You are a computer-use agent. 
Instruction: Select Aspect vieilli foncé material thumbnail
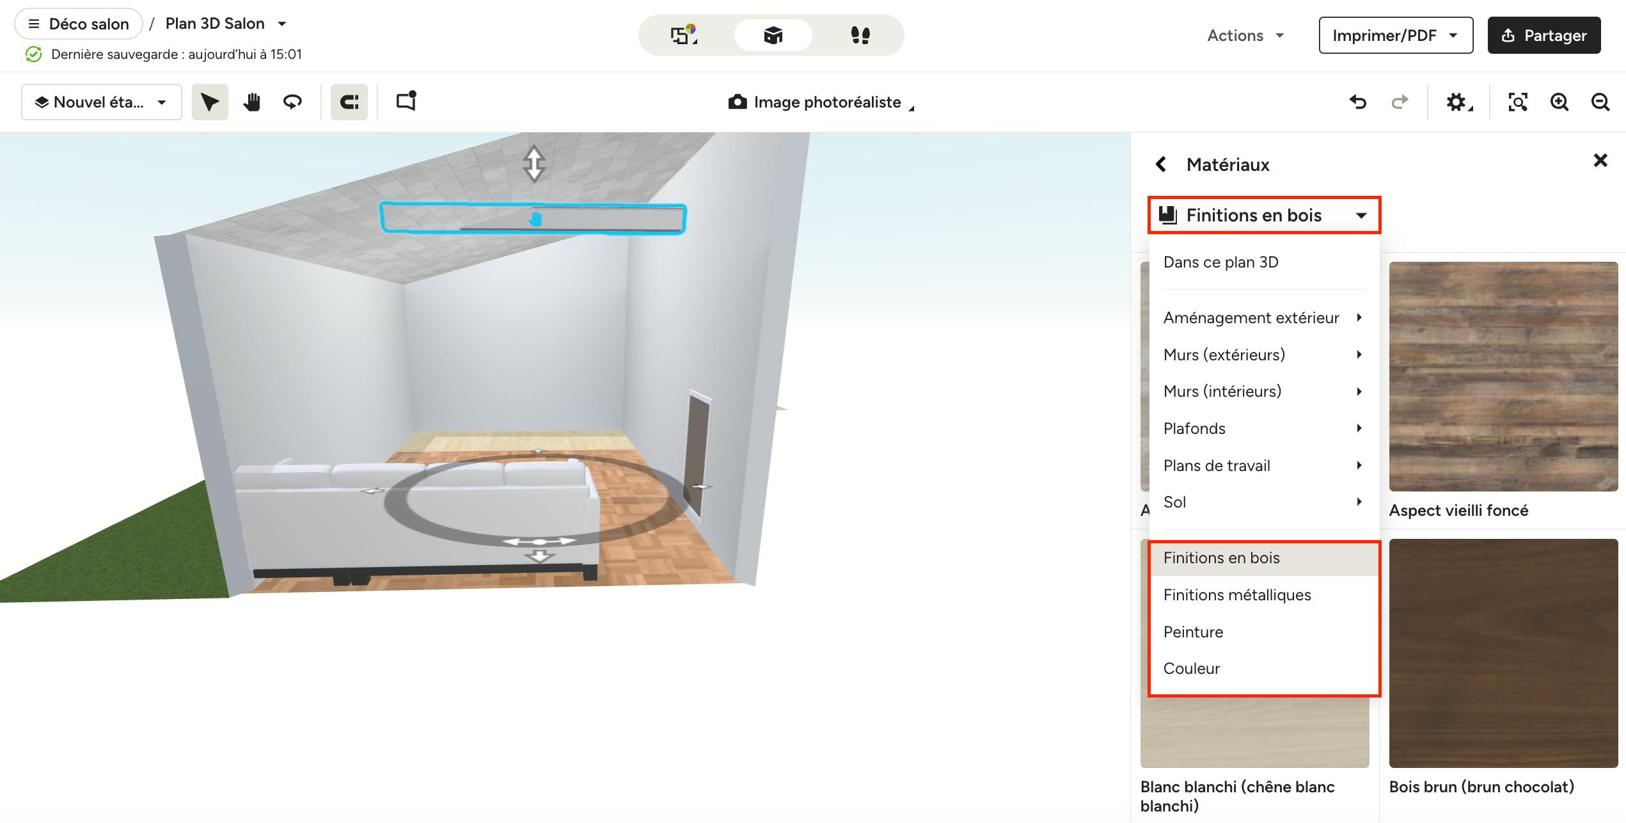1503,376
